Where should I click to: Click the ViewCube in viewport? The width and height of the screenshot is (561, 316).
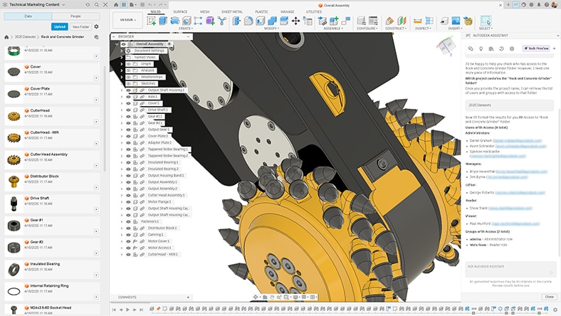446,46
